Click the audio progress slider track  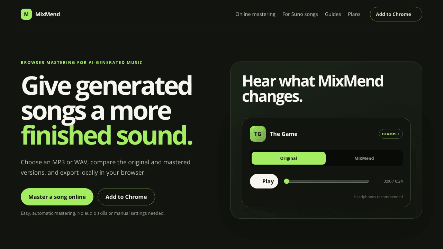[326, 181]
